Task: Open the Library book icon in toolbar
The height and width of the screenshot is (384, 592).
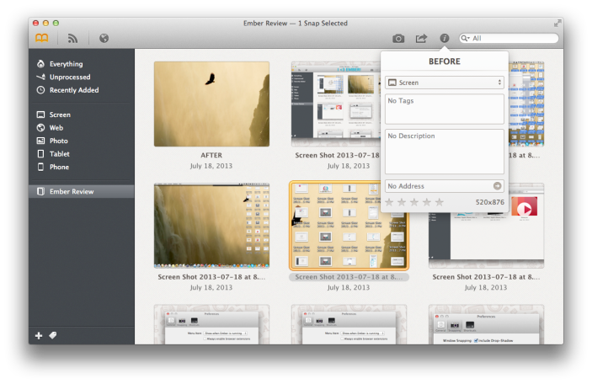Action: (41, 38)
